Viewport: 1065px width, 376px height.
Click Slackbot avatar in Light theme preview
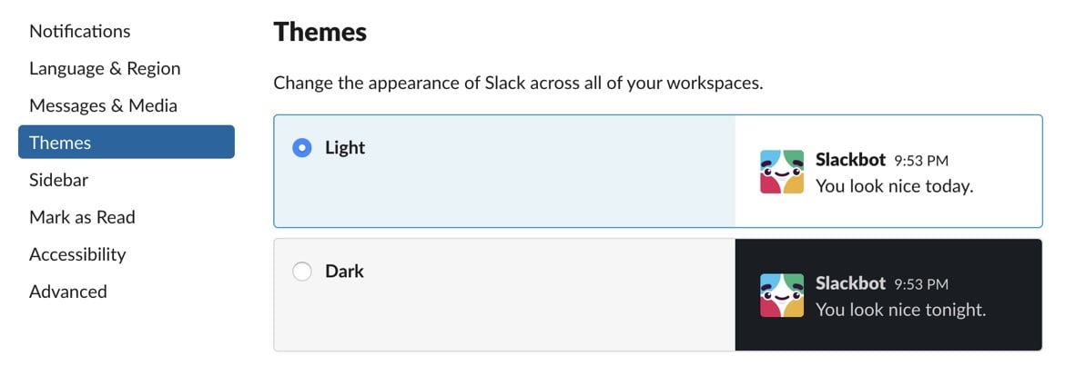782,172
